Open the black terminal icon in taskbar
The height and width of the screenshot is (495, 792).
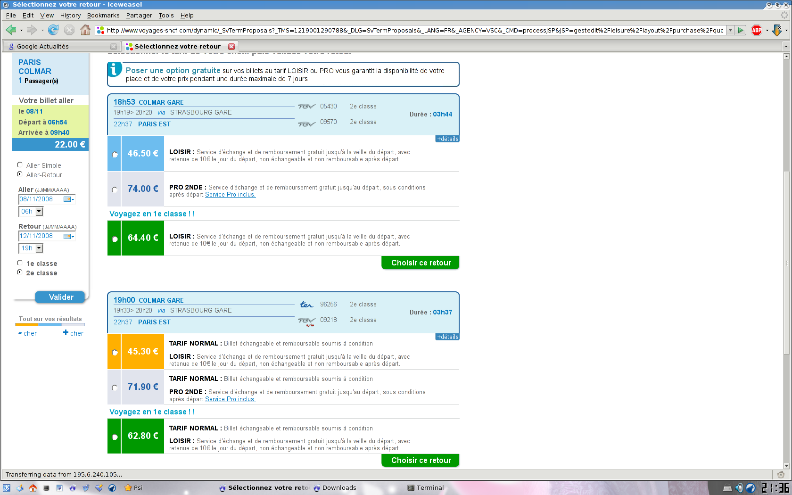pyautogui.click(x=46, y=488)
